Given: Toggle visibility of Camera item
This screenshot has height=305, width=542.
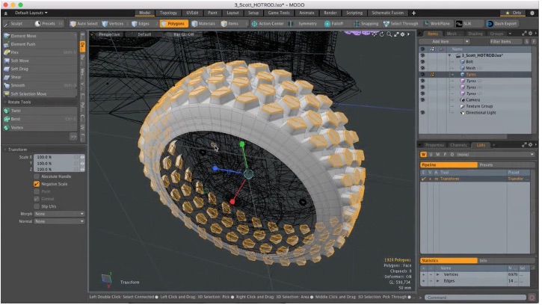Looking at the screenshot, I should [422, 100].
